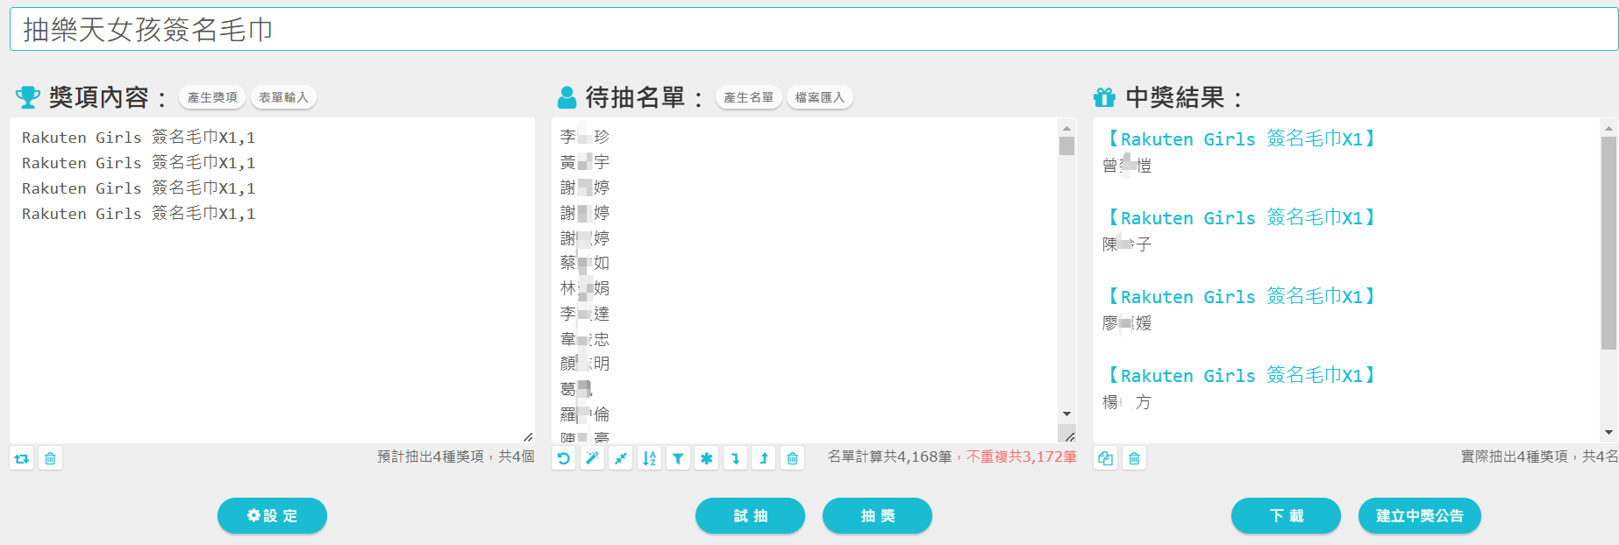1619x545 pixels.
Task: Click the asterisk icon under the name list
Action: [707, 458]
